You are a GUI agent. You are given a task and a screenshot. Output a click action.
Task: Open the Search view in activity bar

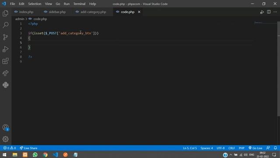pos(6,25)
